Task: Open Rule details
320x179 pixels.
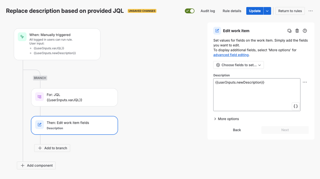Action: (232, 11)
